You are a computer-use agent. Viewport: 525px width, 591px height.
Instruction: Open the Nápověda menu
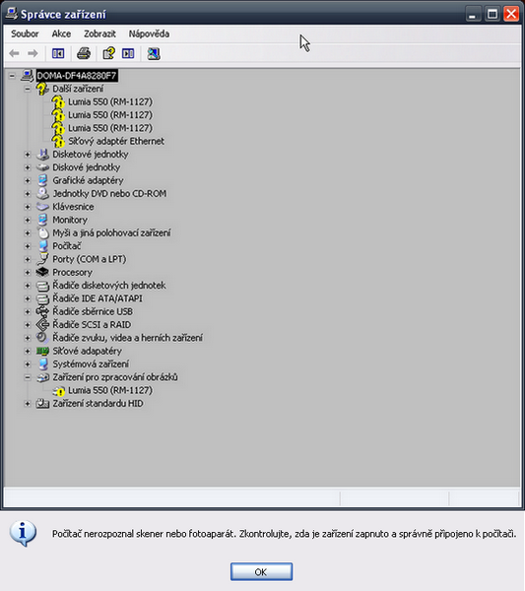point(149,33)
